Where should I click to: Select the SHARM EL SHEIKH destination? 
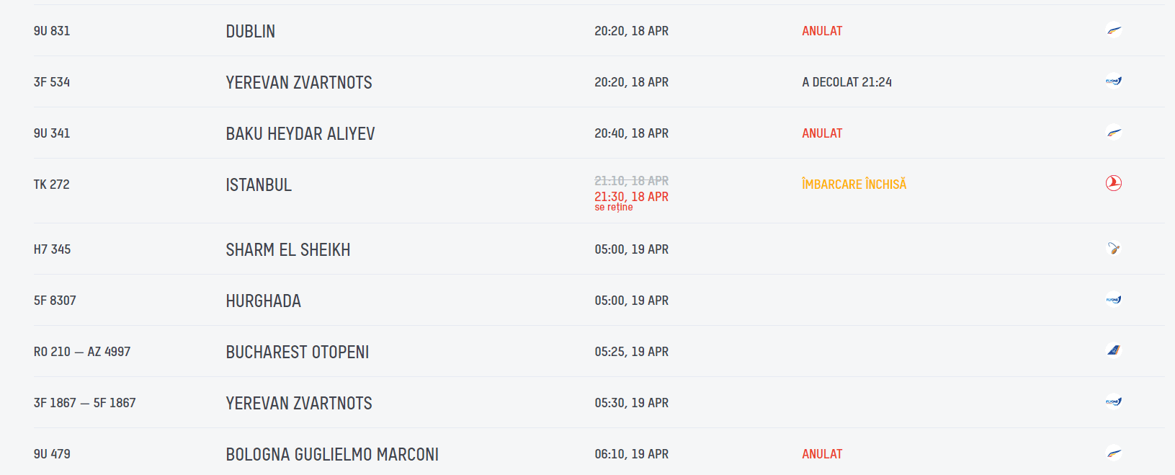coord(288,250)
